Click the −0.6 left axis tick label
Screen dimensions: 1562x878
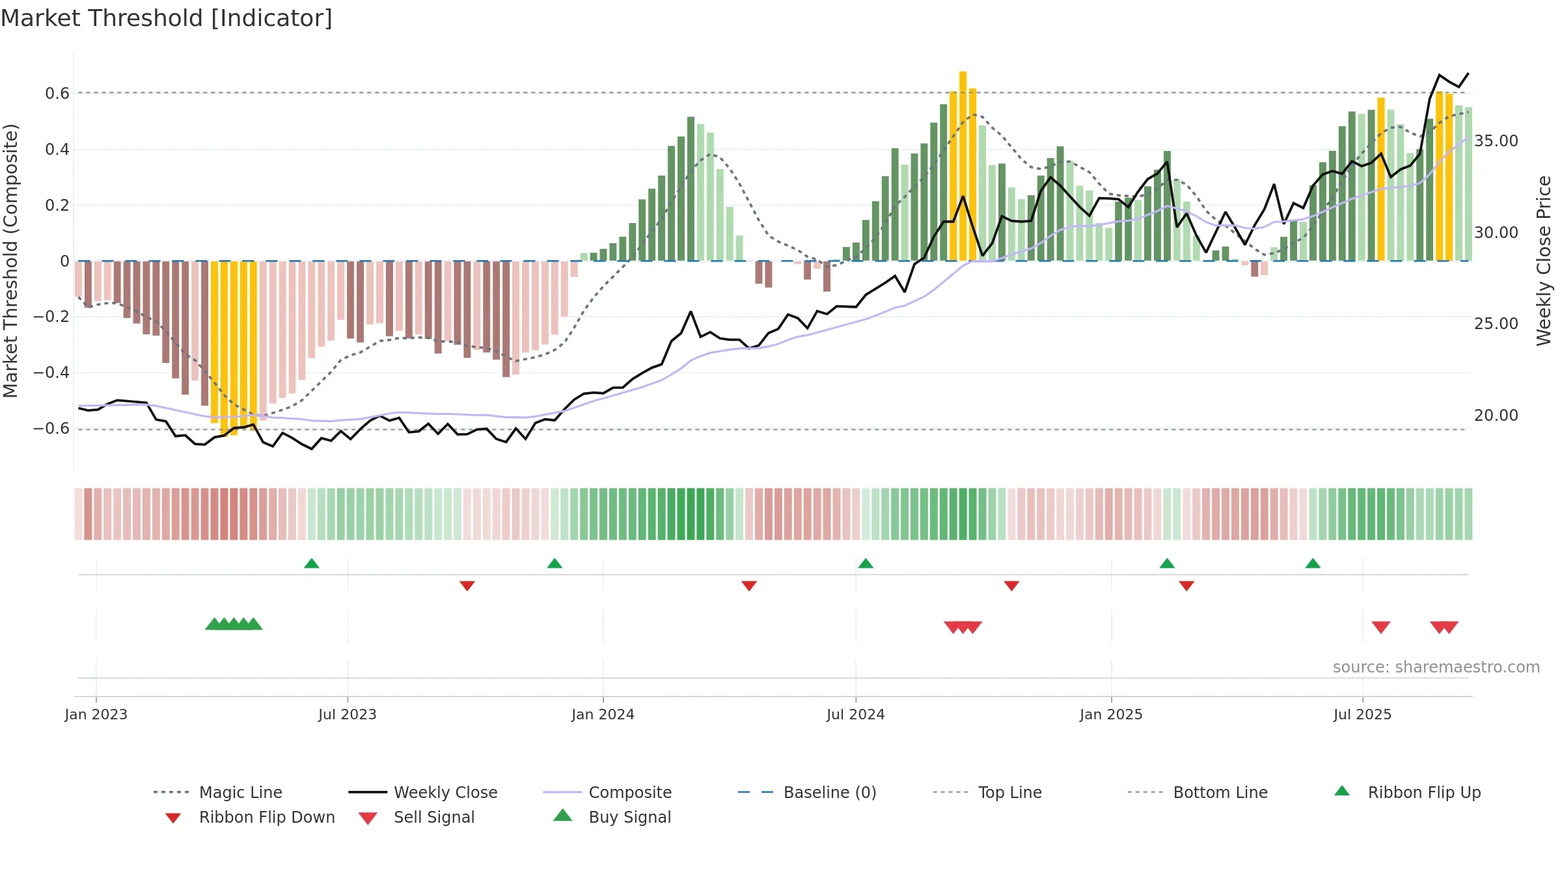point(51,429)
